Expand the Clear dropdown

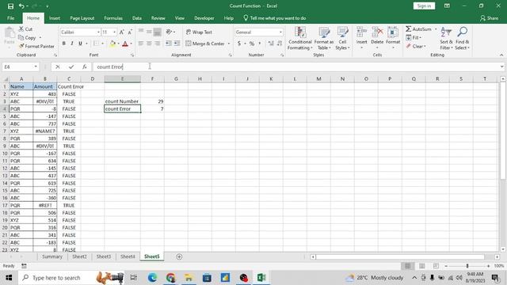425,46
